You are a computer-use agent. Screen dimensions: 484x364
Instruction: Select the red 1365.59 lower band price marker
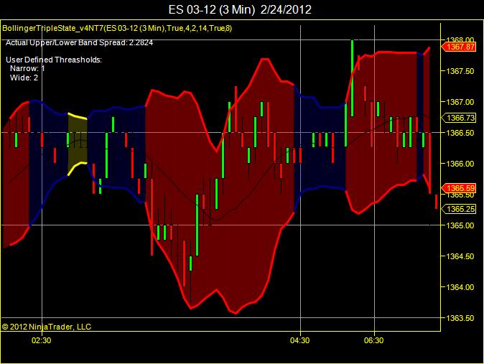[458, 188]
